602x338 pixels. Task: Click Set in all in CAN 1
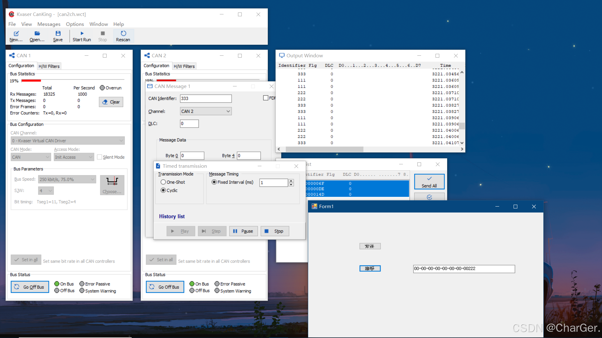(x=26, y=259)
